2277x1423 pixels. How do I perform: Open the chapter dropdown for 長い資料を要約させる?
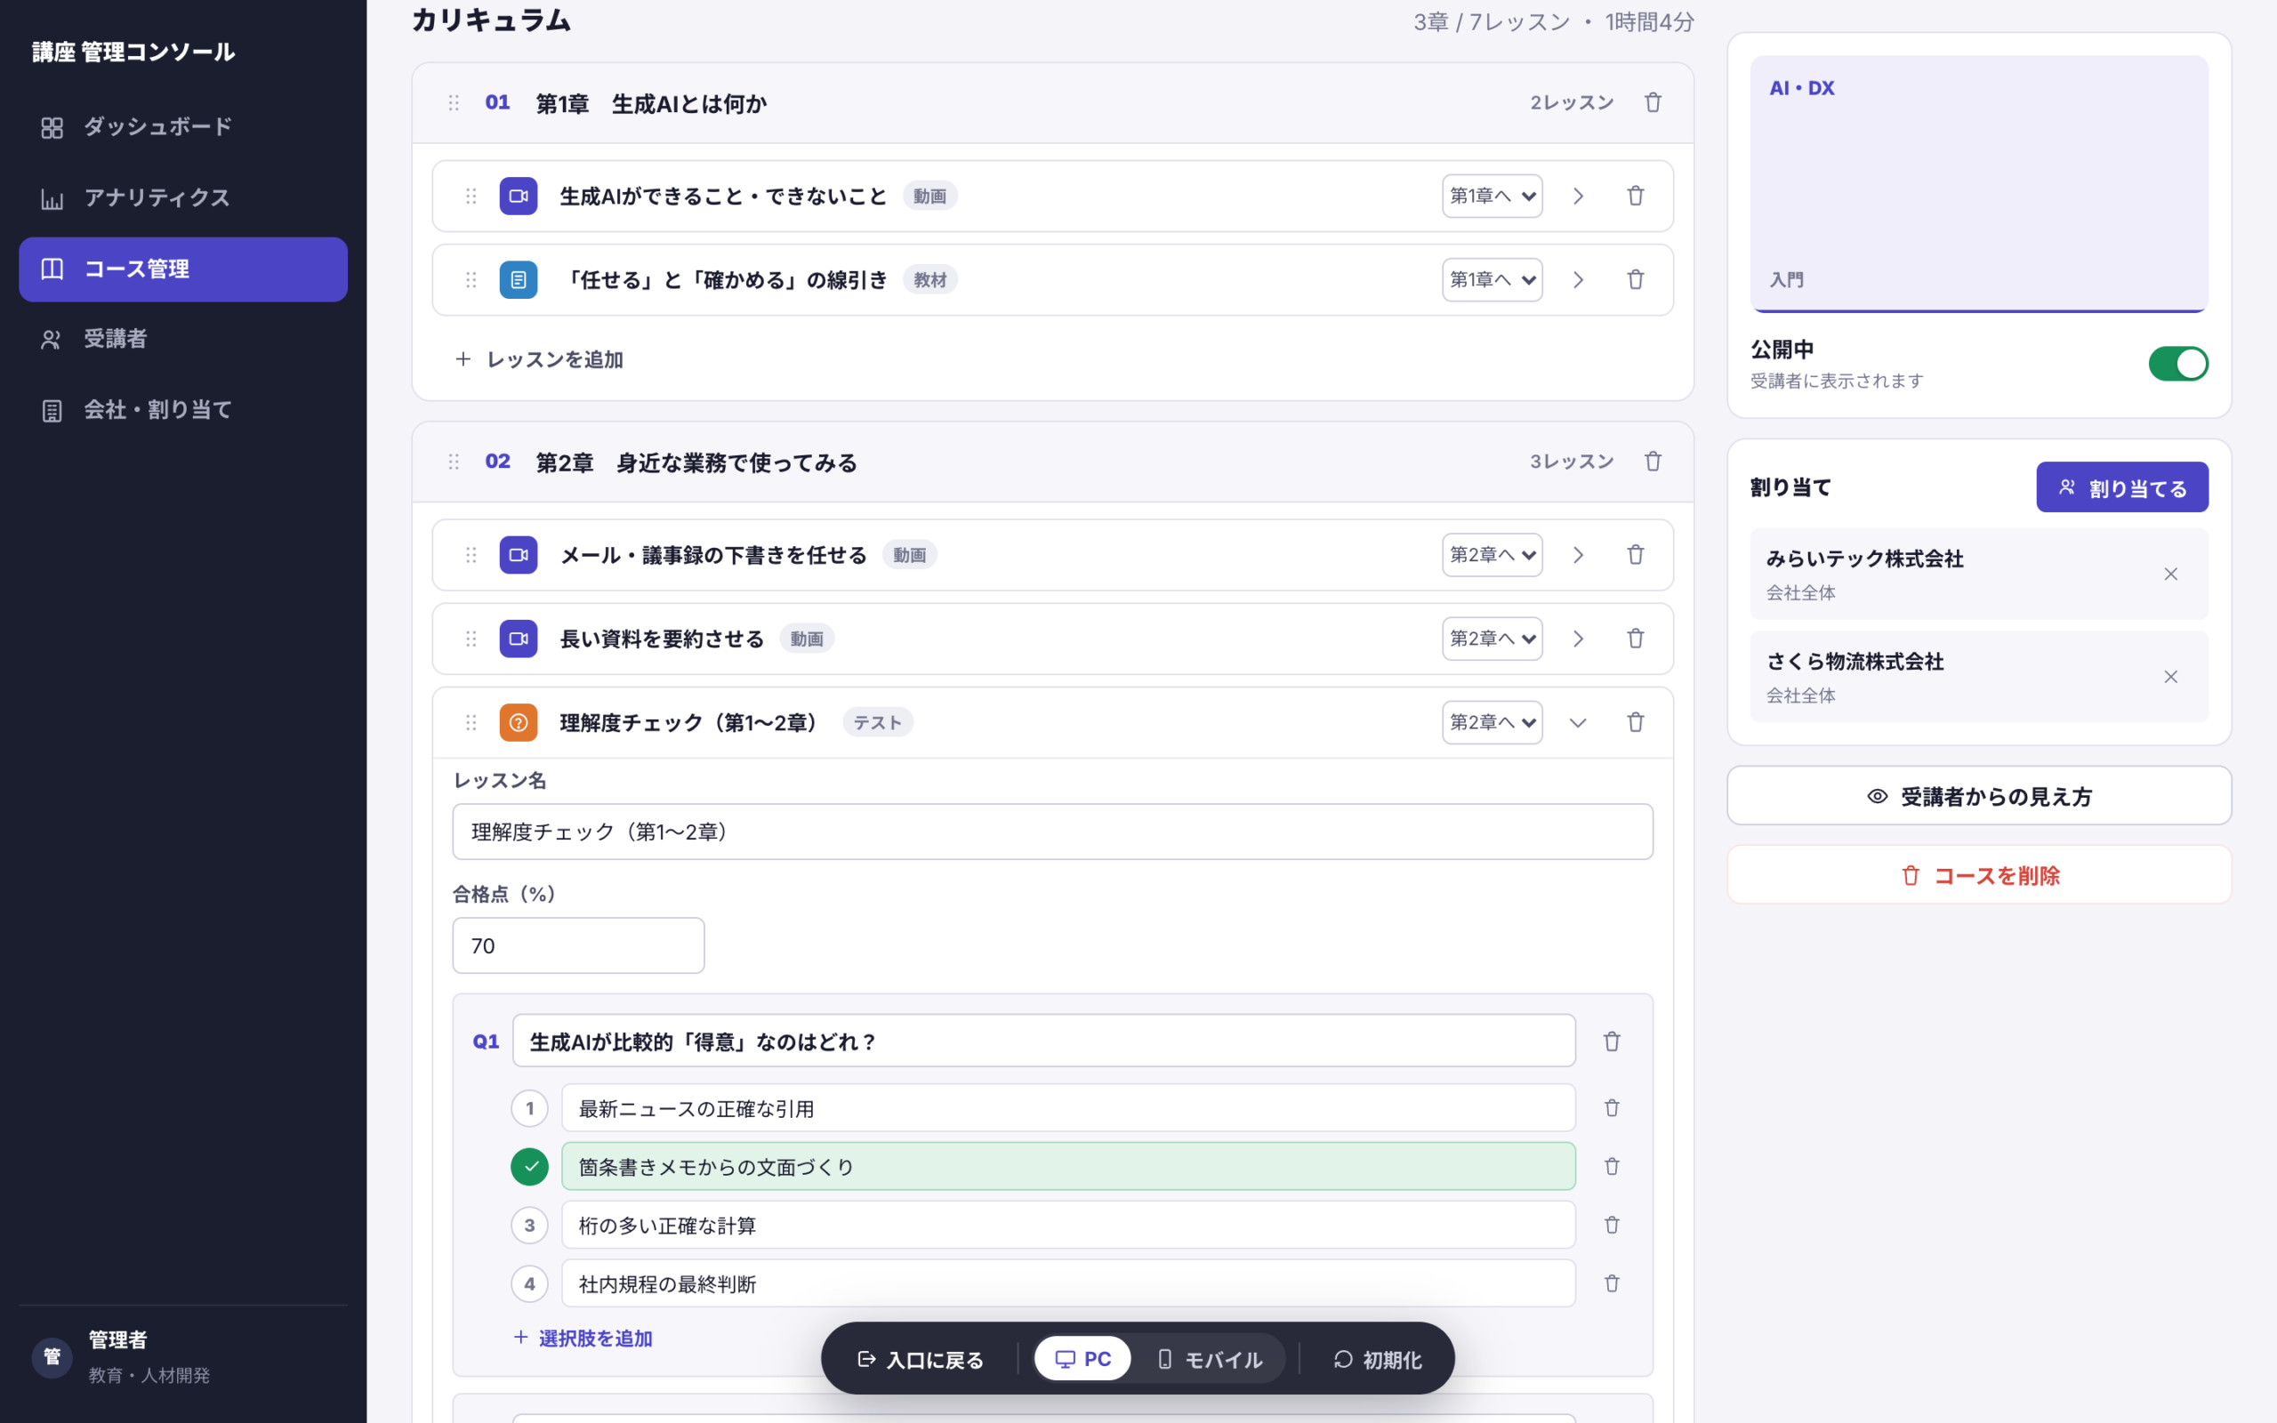coord(1492,638)
